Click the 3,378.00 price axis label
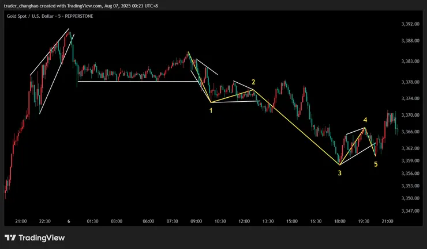Image resolution: width=427 pixels, height=249 pixels. click(x=410, y=82)
